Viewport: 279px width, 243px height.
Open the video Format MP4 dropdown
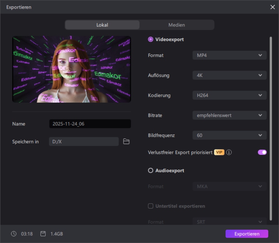[229, 55]
